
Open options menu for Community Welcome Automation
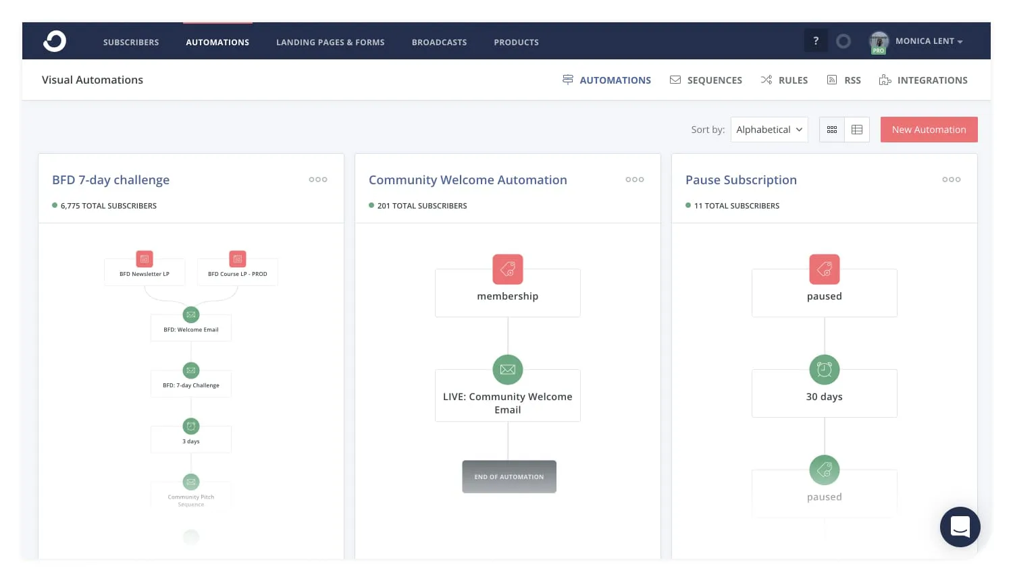[x=634, y=179]
